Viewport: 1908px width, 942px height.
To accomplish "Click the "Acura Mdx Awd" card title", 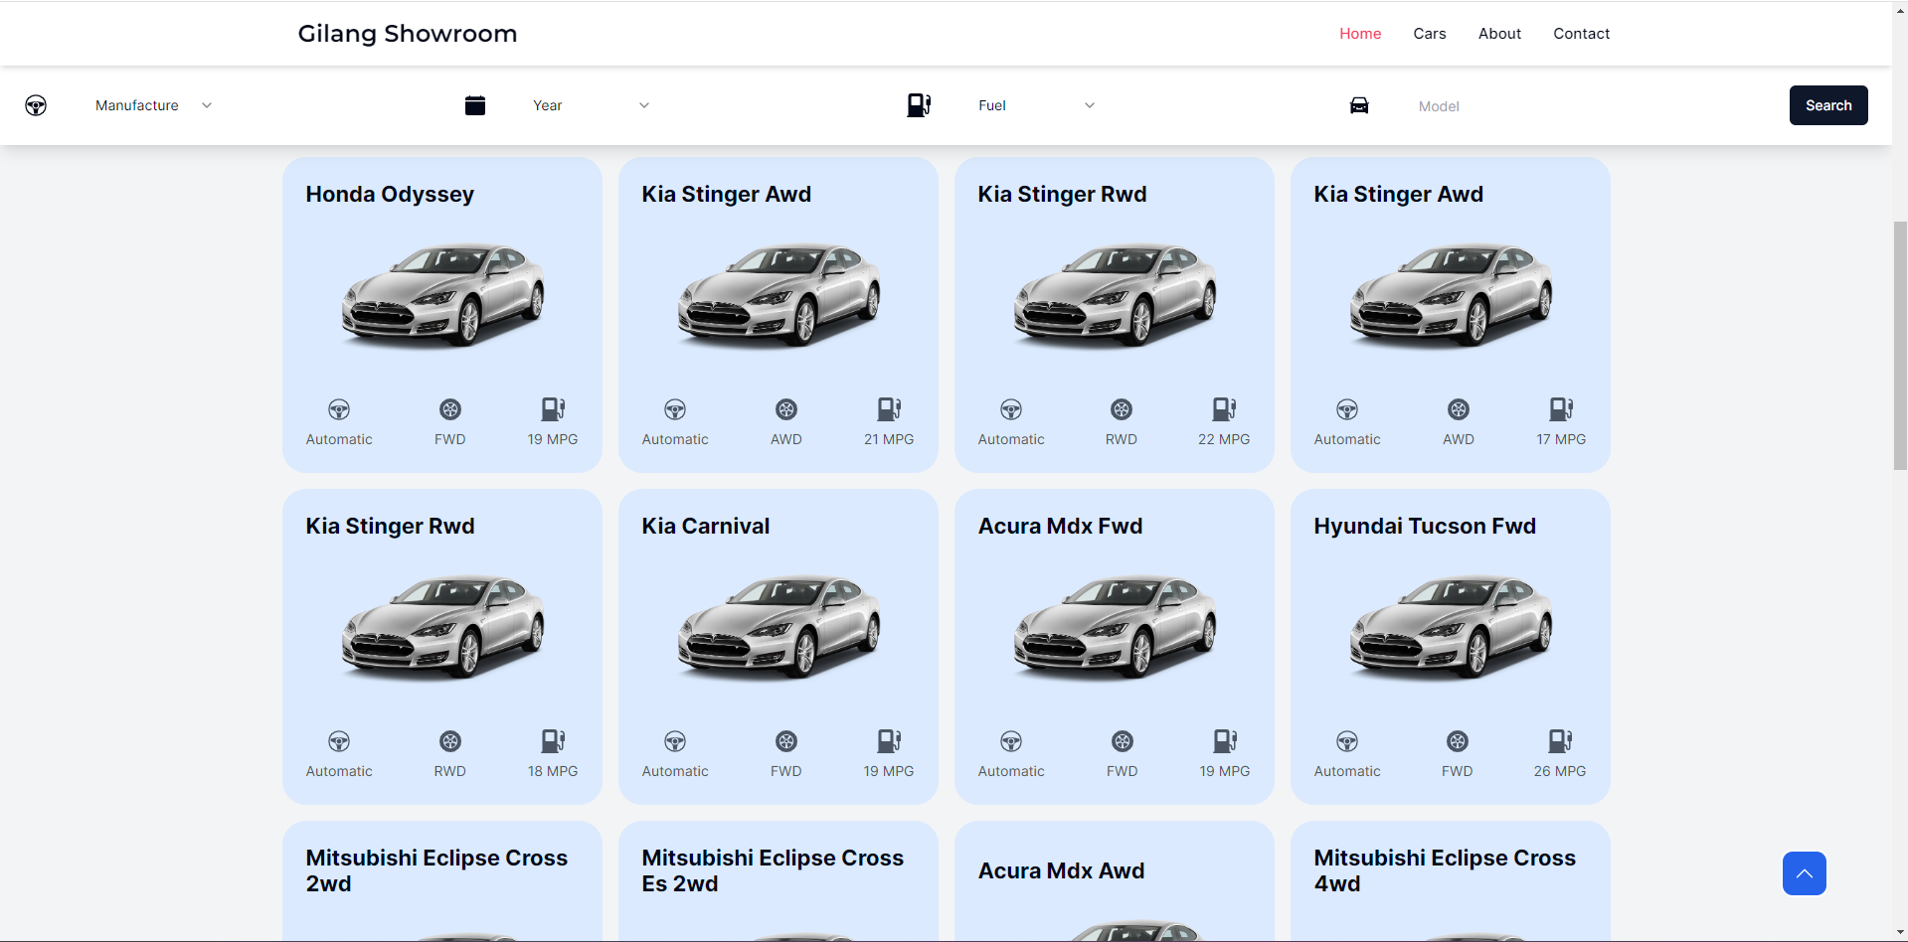I will tap(1061, 871).
